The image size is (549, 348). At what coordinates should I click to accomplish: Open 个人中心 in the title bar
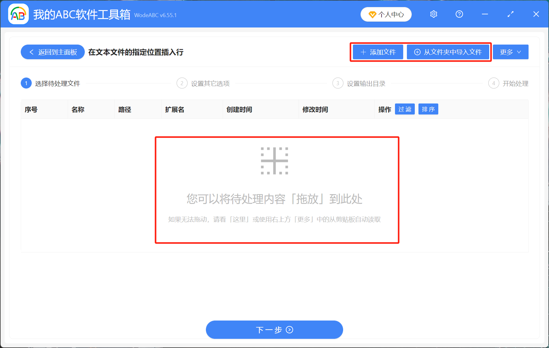pos(386,14)
